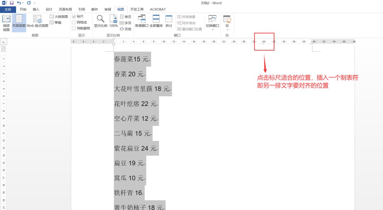Image resolution: width=383 pixels, height=210 pixels.
Task: Switch to the 审阅 ribbon tab
Action: coord(108,10)
